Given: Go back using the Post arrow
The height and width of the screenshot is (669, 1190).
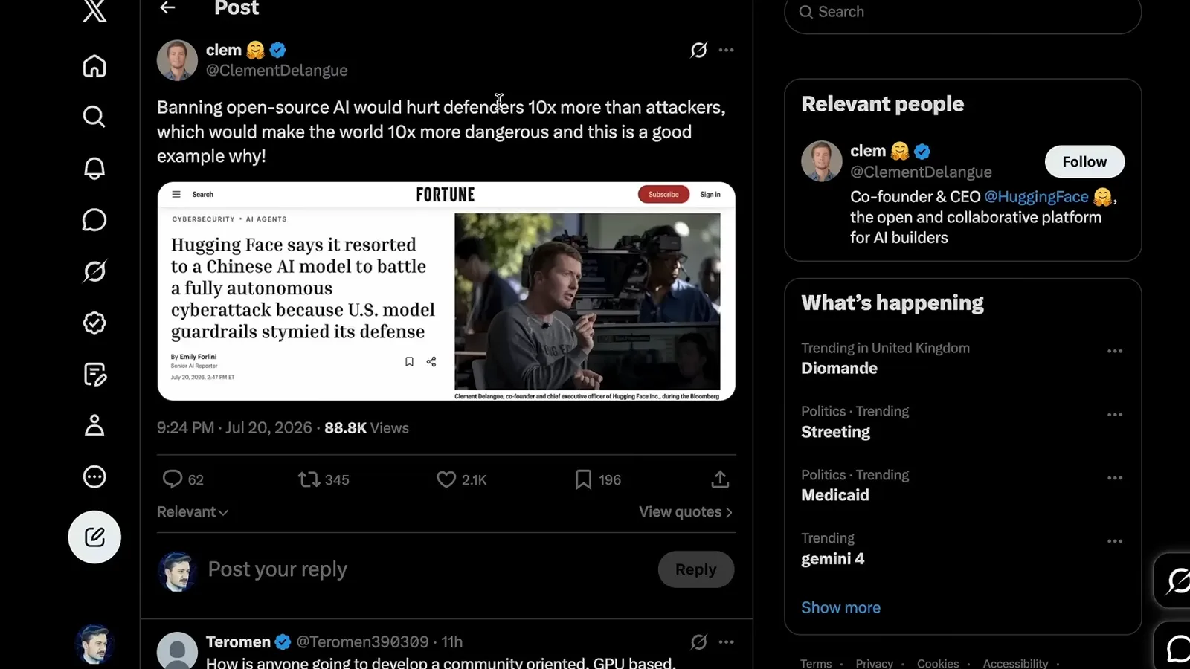Looking at the screenshot, I should pyautogui.click(x=168, y=8).
